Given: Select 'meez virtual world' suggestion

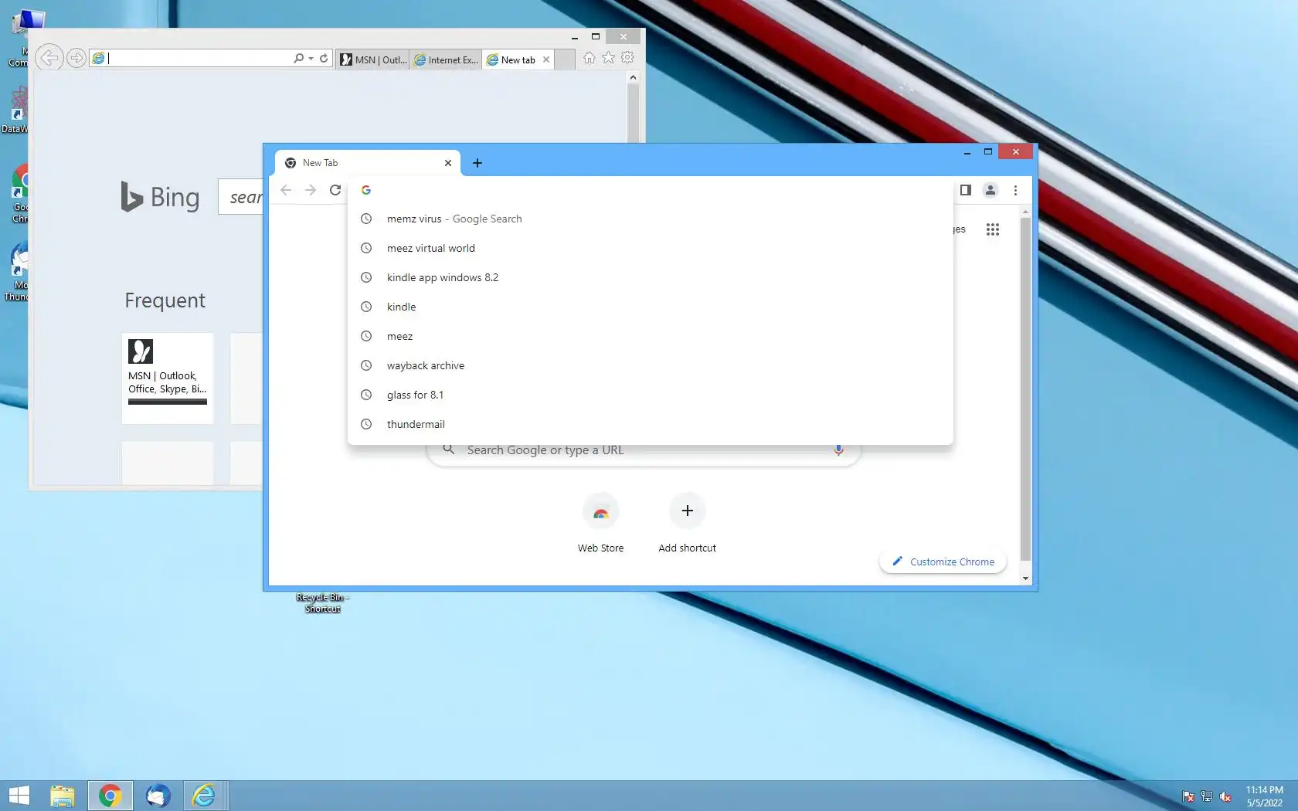Looking at the screenshot, I should coord(651,248).
